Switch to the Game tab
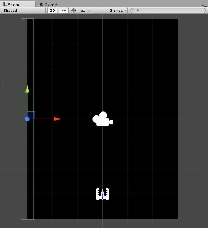The width and height of the screenshot is (208, 228). (48, 5)
